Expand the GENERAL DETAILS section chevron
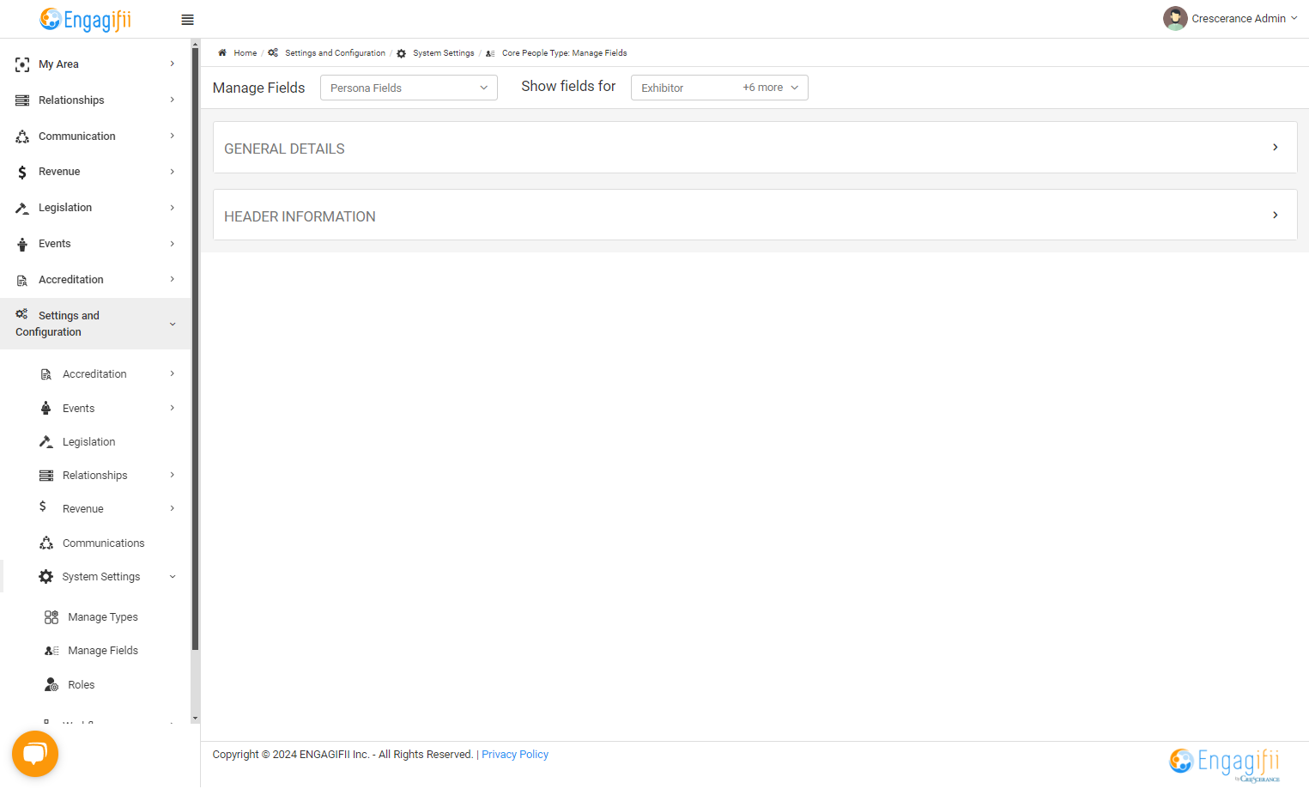Viewport: 1309px width, 789px height. click(1276, 148)
